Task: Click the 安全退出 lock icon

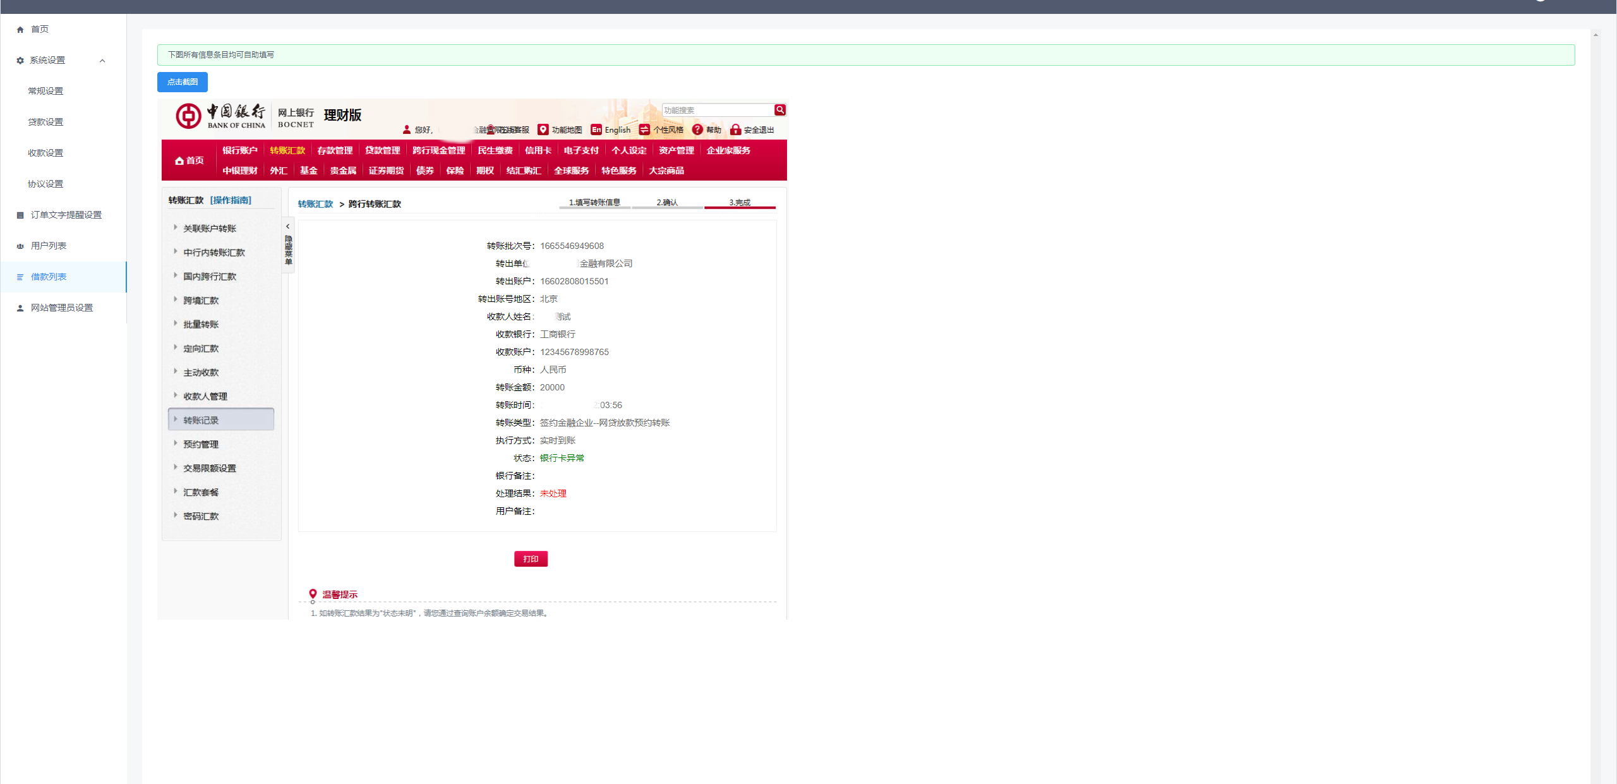Action: click(735, 130)
